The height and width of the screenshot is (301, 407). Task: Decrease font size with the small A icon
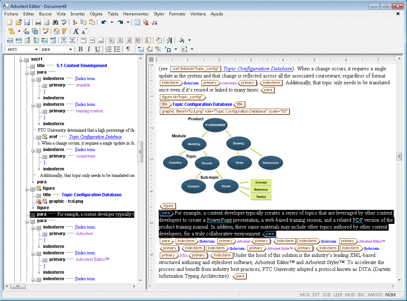[84, 31]
